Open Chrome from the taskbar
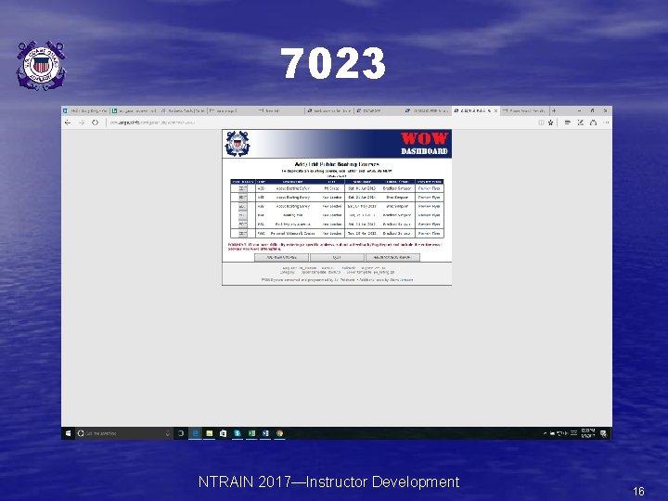Viewport: 668px width, 501px height. [280, 433]
